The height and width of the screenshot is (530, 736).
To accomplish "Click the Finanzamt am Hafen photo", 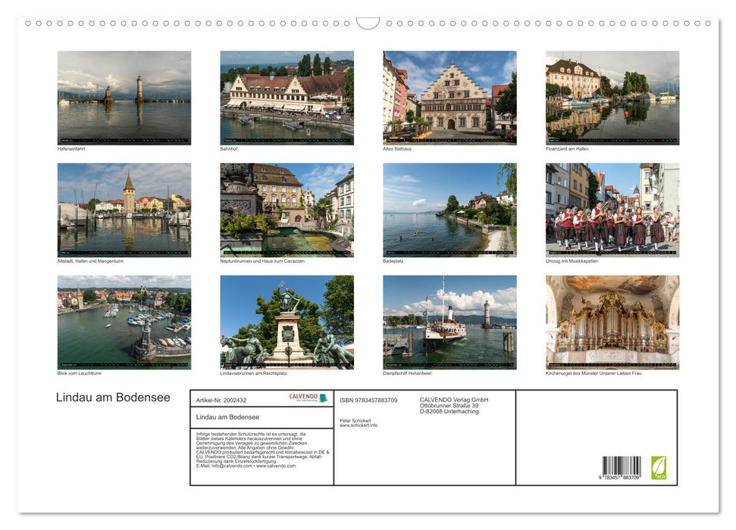I will pyautogui.click(x=612, y=97).
